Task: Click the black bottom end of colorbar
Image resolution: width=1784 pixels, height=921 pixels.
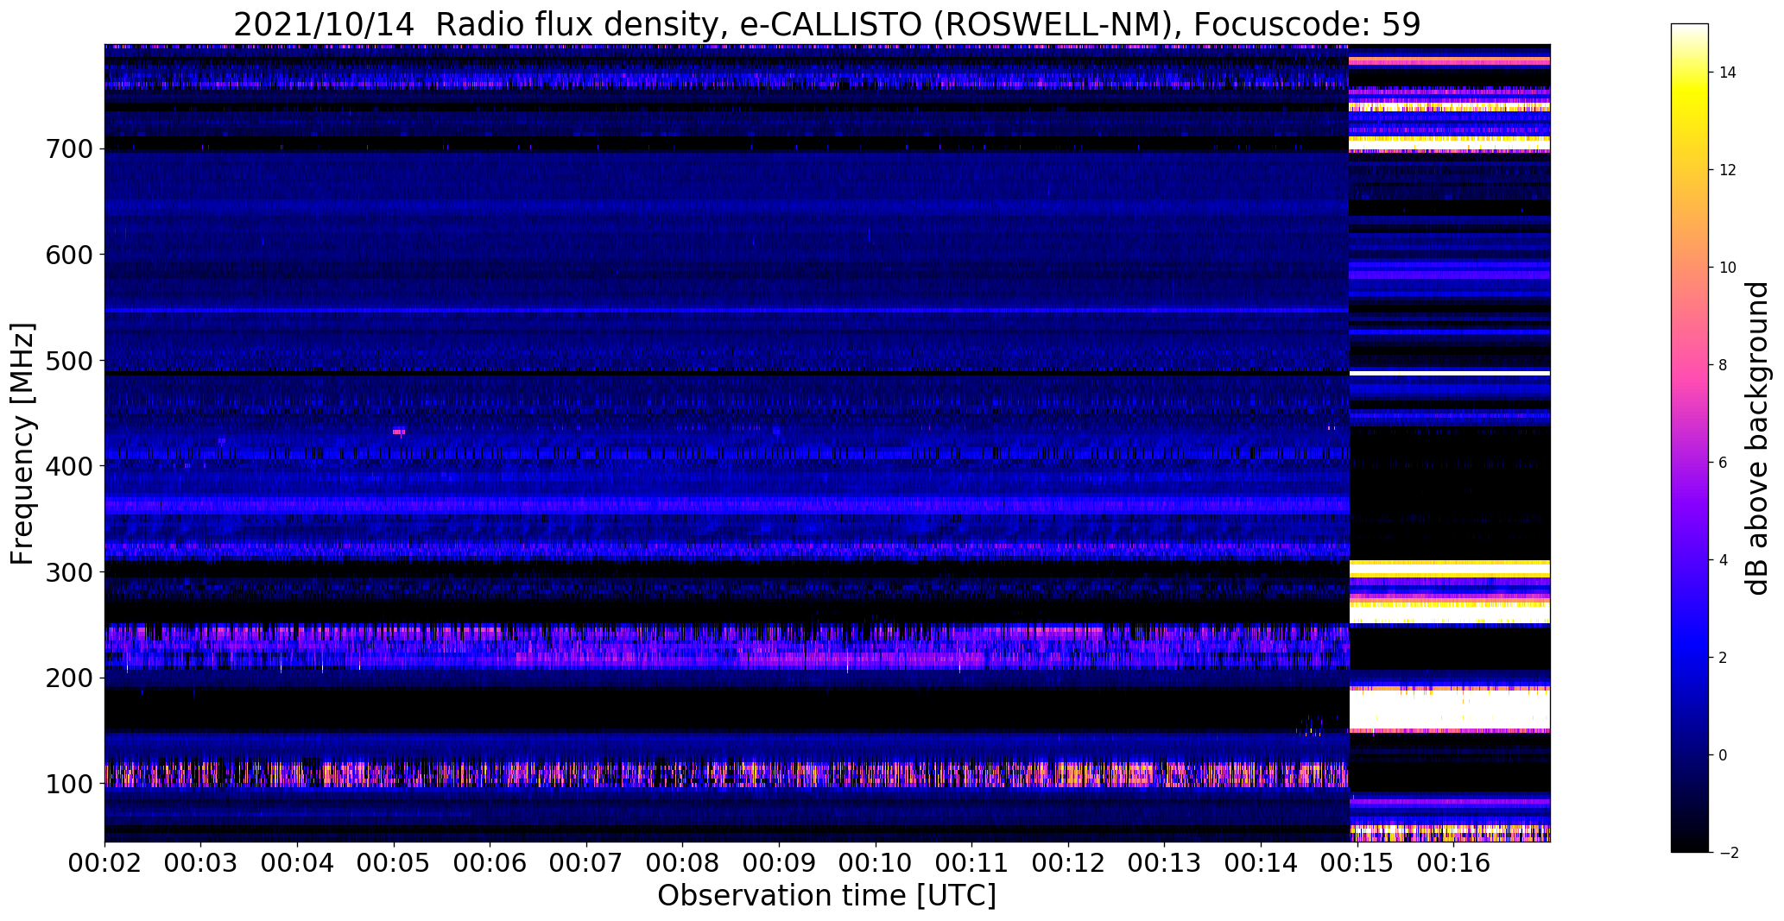Action: tap(1690, 845)
